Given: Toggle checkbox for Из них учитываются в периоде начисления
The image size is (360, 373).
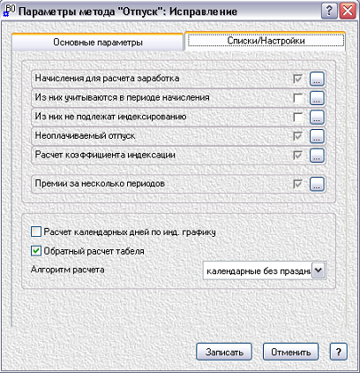Looking at the screenshot, I should [x=298, y=98].
